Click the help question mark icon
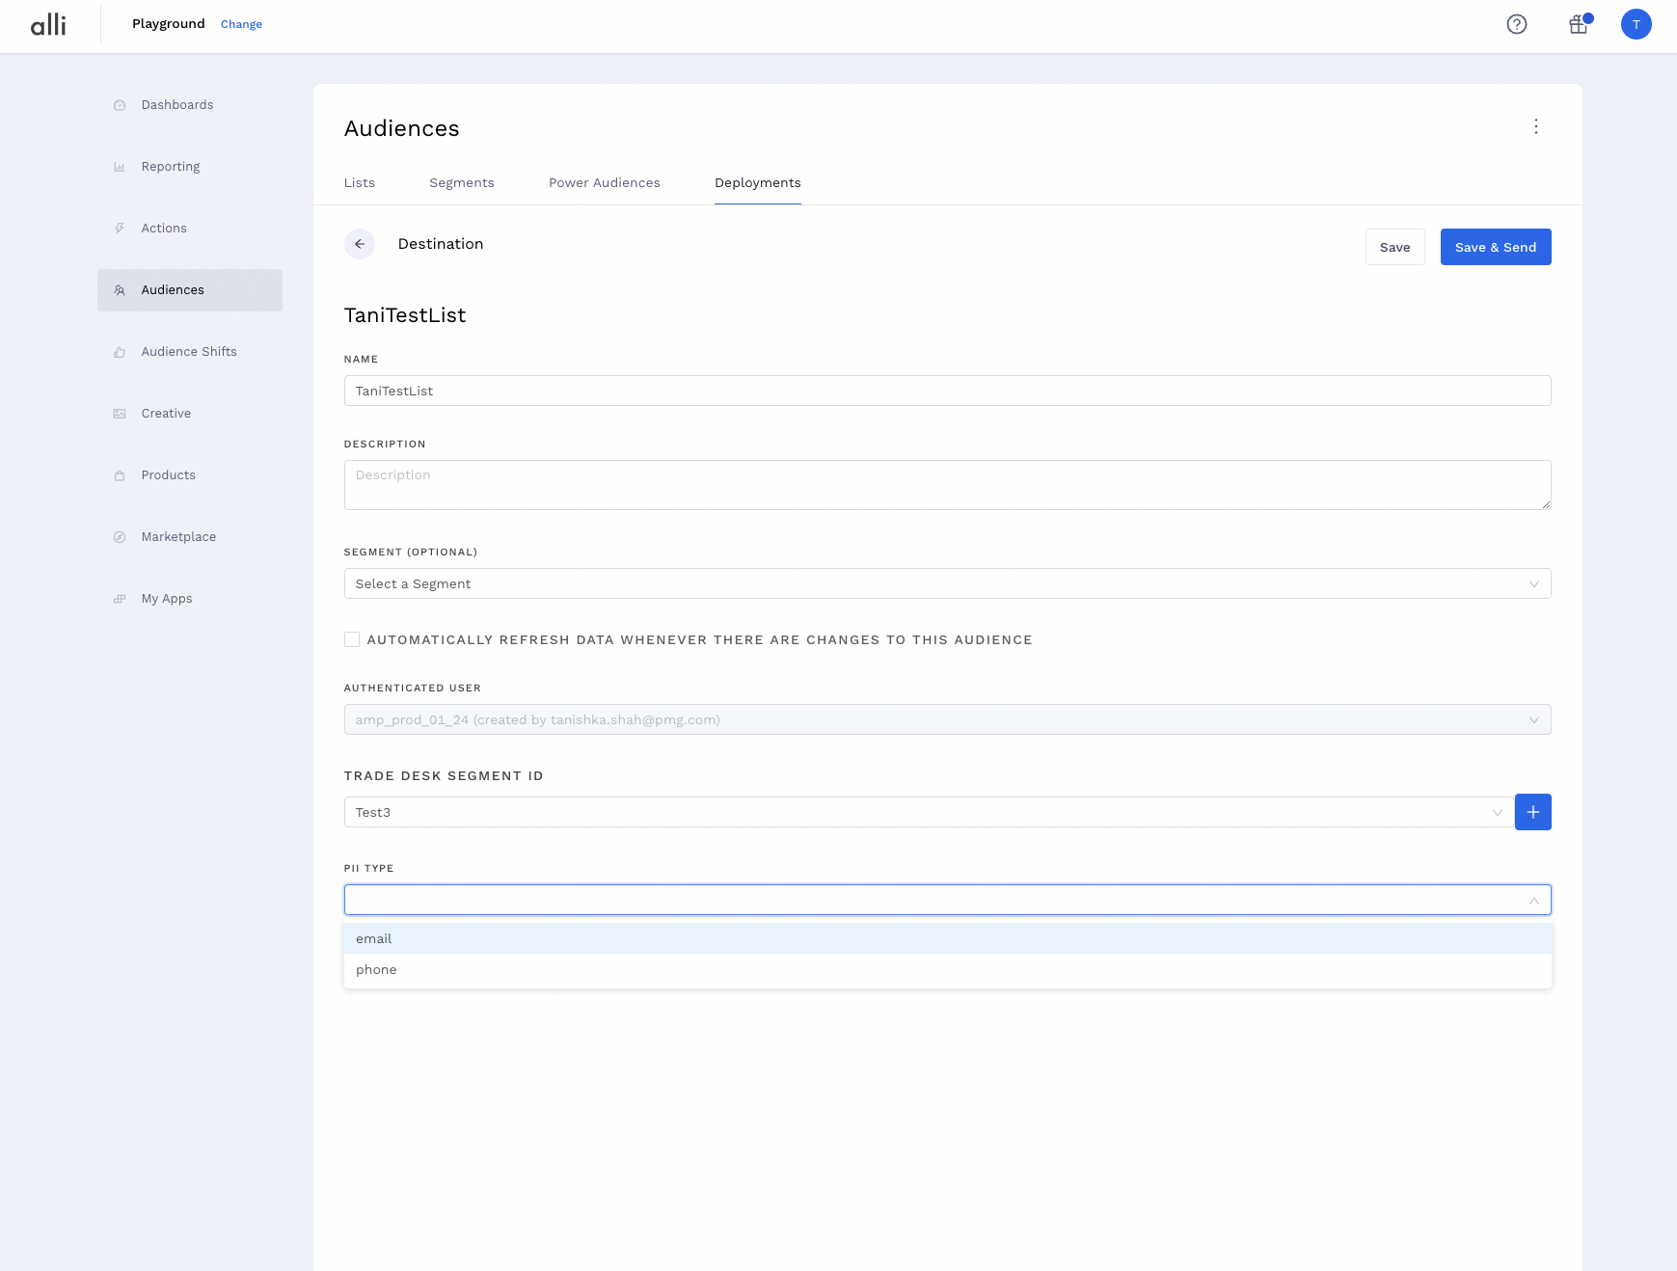The width and height of the screenshot is (1677, 1271). [1516, 24]
